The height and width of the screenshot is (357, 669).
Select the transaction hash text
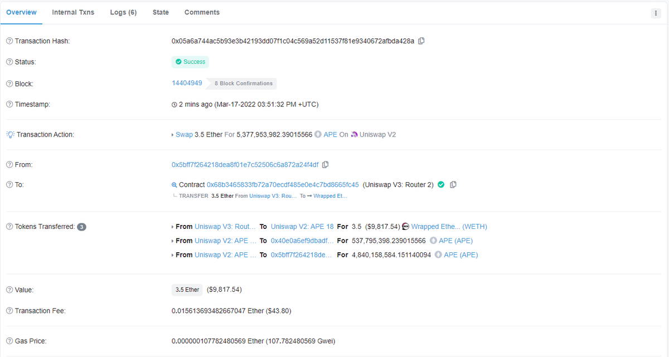point(293,41)
